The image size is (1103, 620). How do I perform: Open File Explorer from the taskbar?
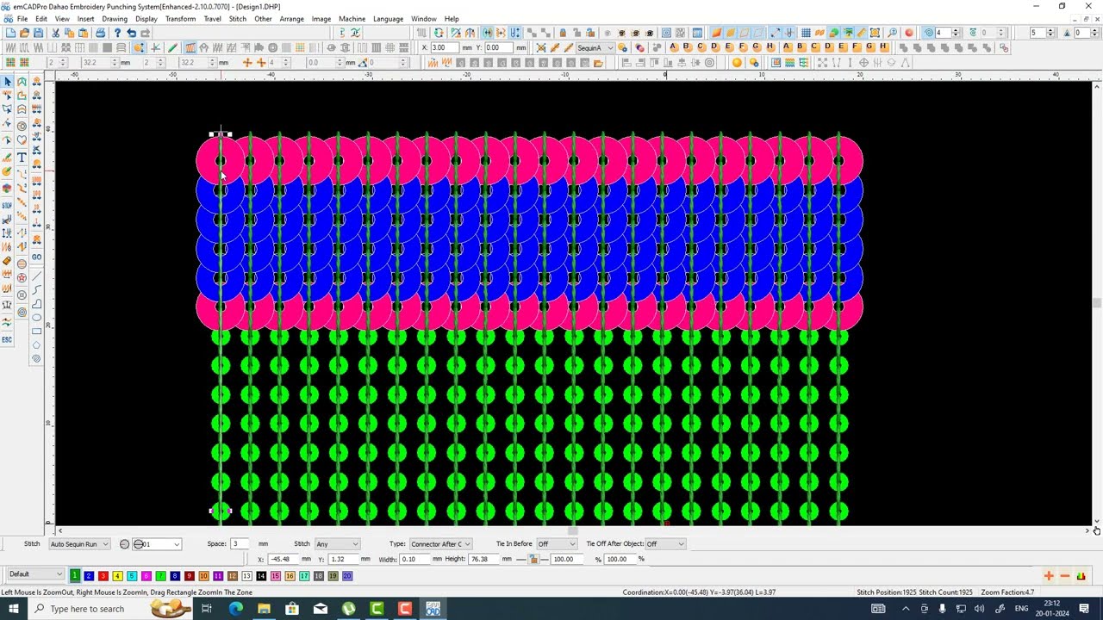264,609
